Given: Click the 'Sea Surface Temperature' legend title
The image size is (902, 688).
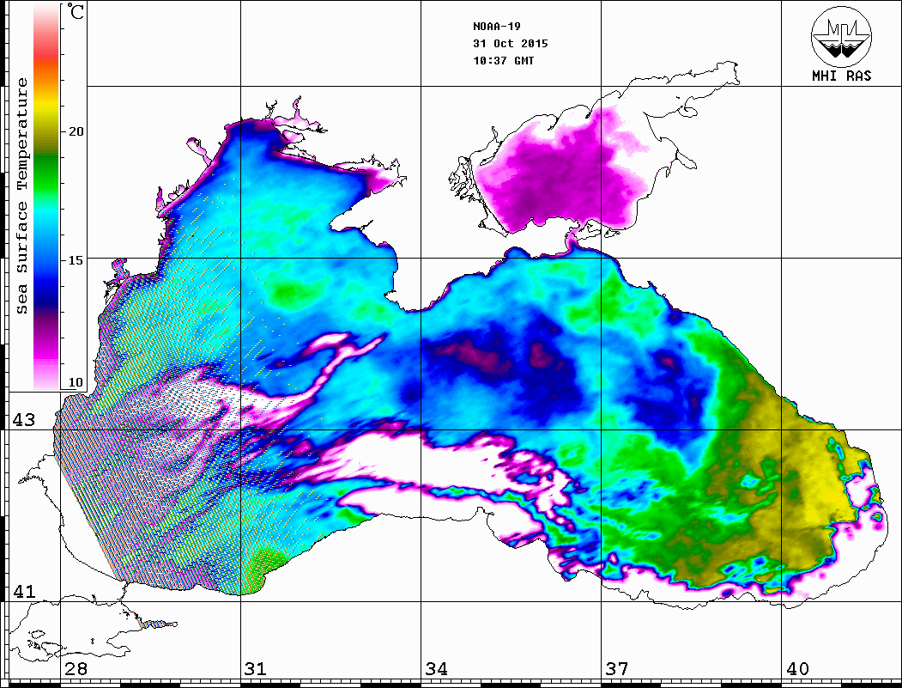Looking at the screenshot, I should click(x=21, y=196).
